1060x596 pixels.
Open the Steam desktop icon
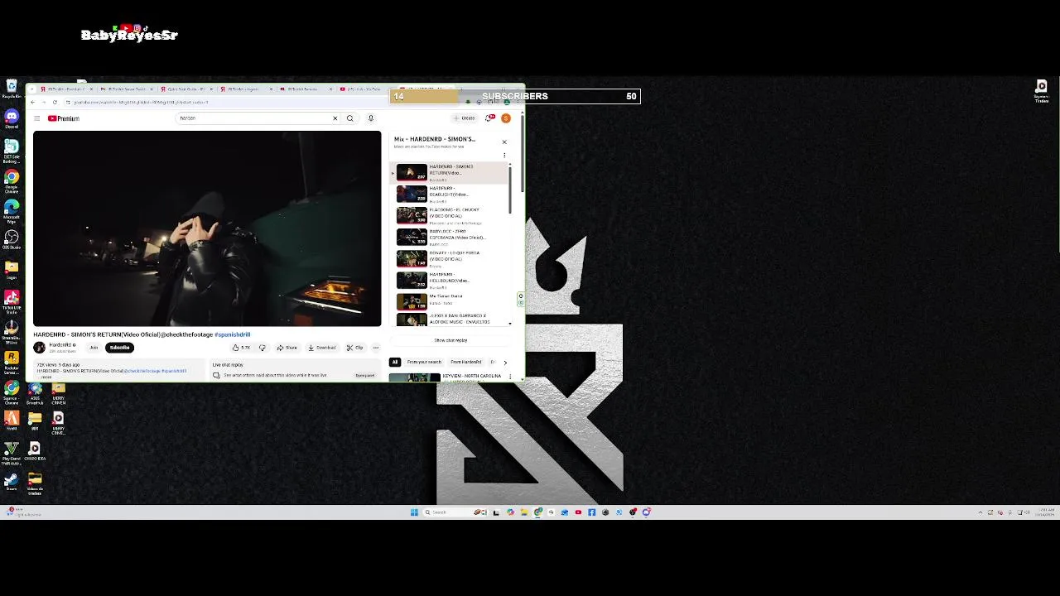[12, 483]
